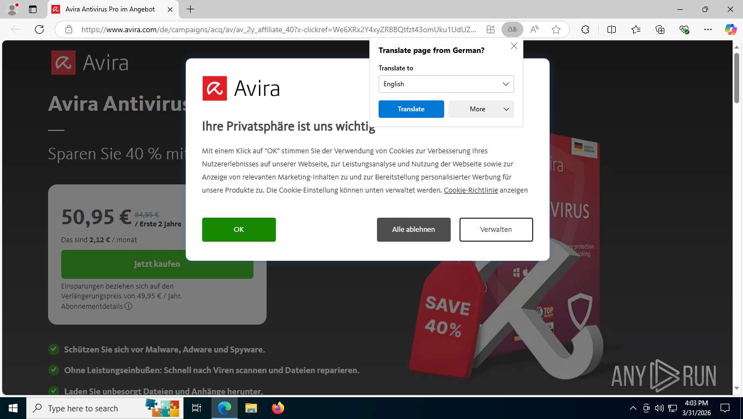View site information lock icon
Screen dimensions: 743x419
pos(68,29)
